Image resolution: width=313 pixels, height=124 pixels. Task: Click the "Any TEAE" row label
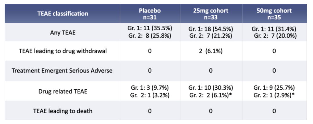(63, 32)
